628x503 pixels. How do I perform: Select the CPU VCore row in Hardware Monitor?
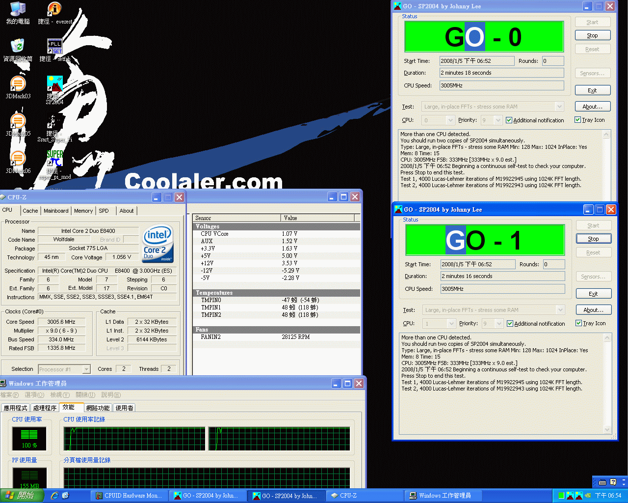coord(276,234)
